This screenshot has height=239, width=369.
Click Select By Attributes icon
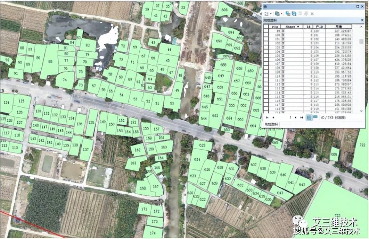tap(289, 14)
